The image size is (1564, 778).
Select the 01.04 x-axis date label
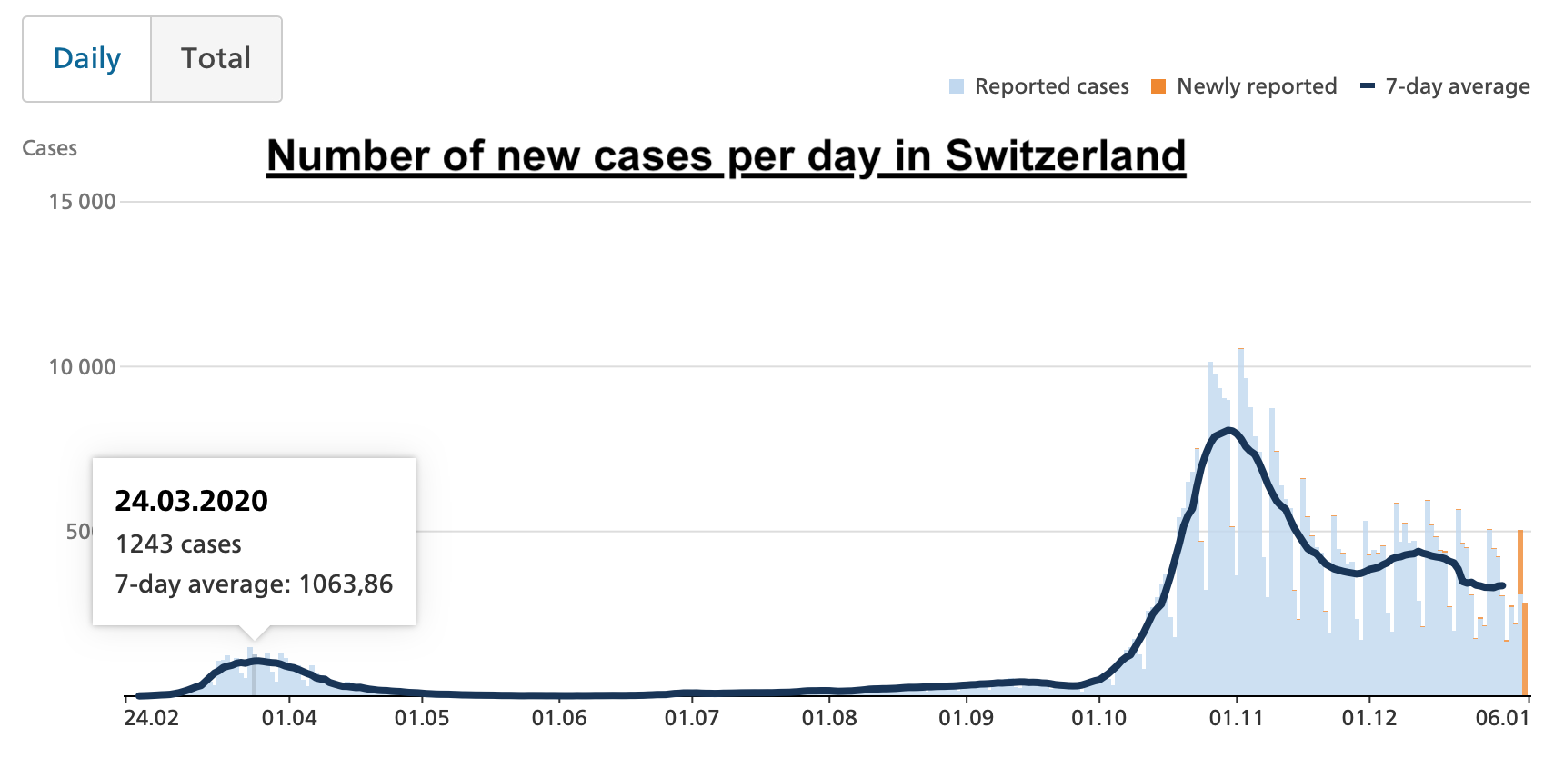[x=289, y=718]
